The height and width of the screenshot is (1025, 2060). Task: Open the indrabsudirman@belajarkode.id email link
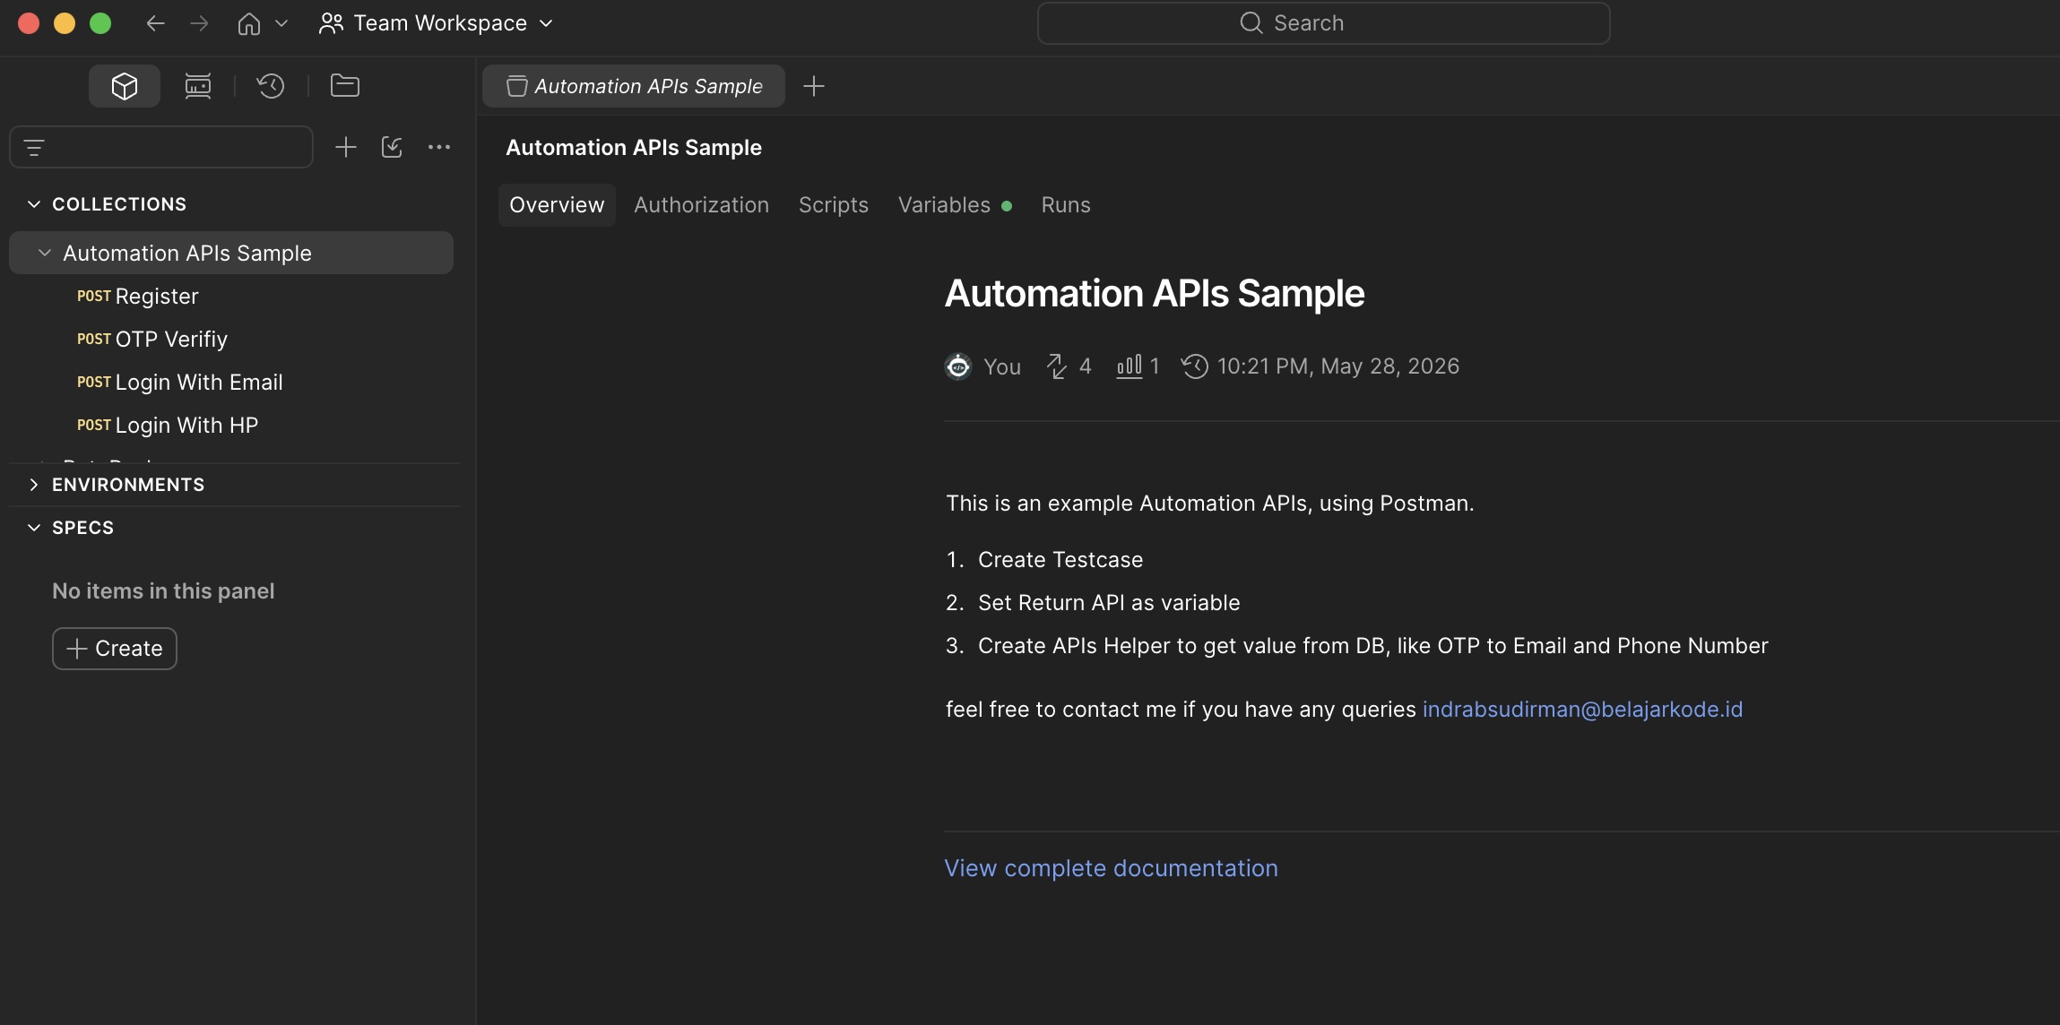(1582, 710)
